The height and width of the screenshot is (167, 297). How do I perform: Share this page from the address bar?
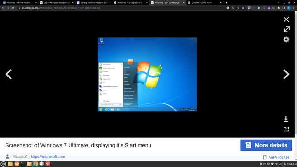coord(238,8)
